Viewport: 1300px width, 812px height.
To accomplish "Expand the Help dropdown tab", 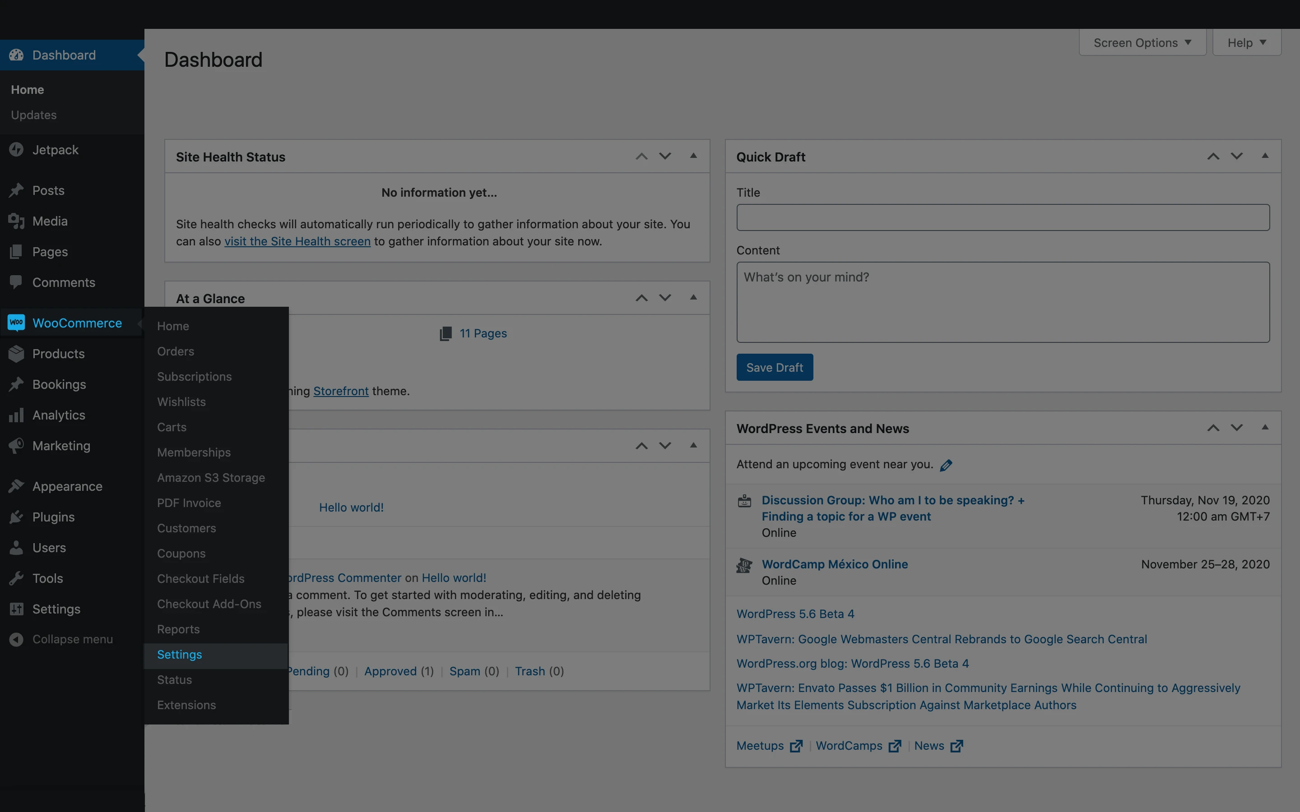I will tap(1246, 43).
